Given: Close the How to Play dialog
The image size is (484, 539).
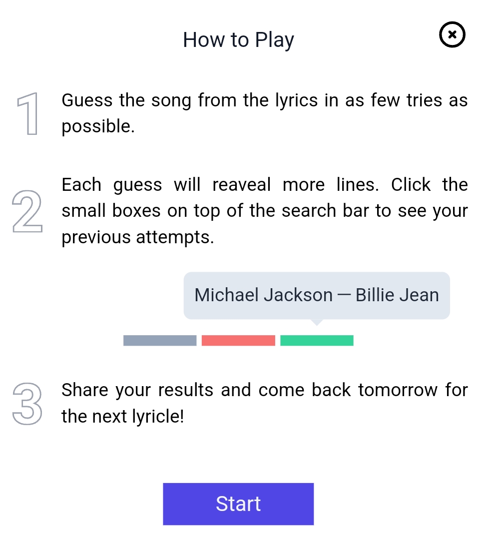Looking at the screenshot, I should 452,34.
